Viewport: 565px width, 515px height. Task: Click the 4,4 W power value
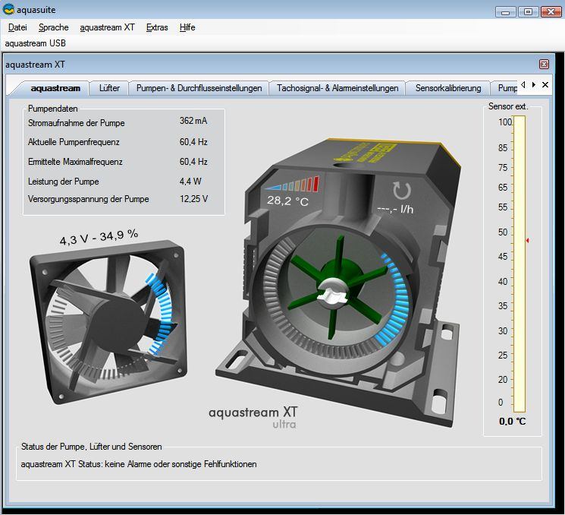point(190,182)
